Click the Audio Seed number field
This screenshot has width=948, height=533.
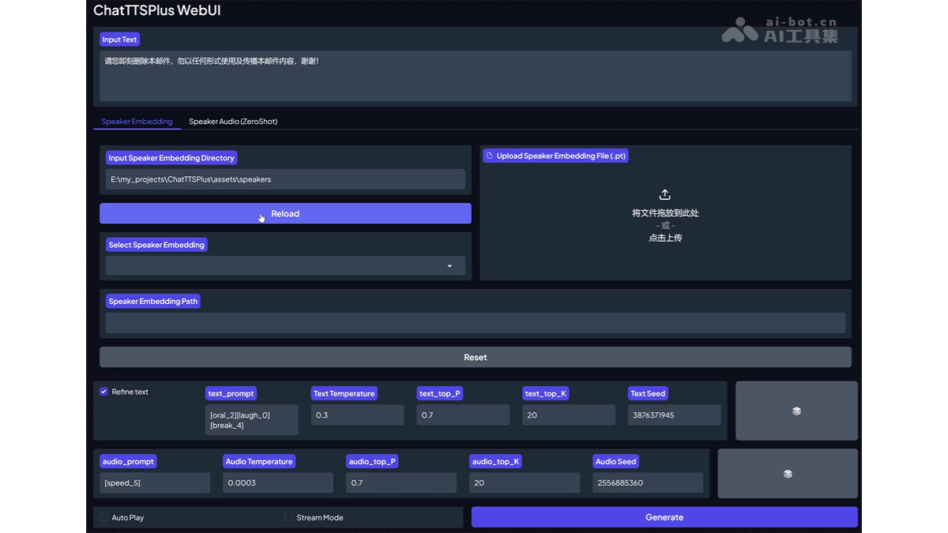point(647,482)
